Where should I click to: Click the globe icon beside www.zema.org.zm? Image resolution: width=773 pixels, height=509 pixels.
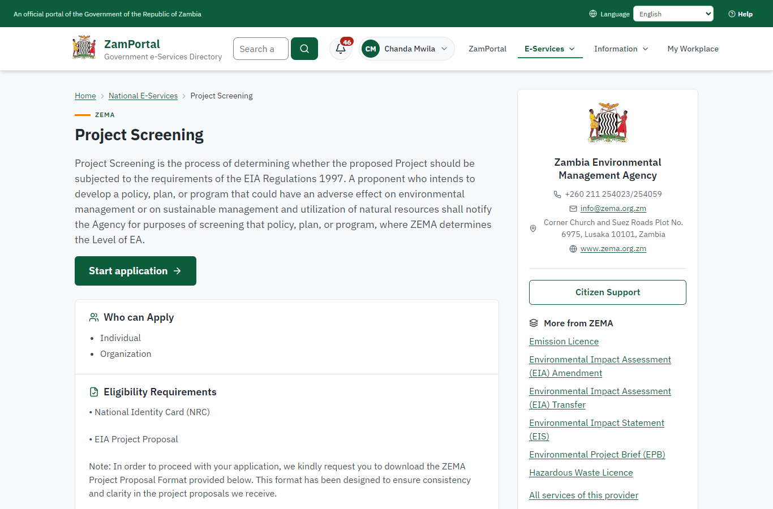[x=573, y=249]
